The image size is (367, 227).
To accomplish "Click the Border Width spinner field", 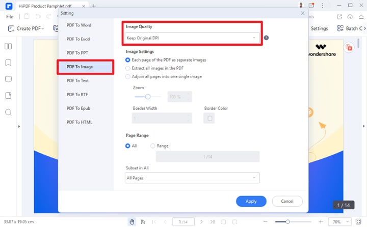I will (x=162, y=118).
